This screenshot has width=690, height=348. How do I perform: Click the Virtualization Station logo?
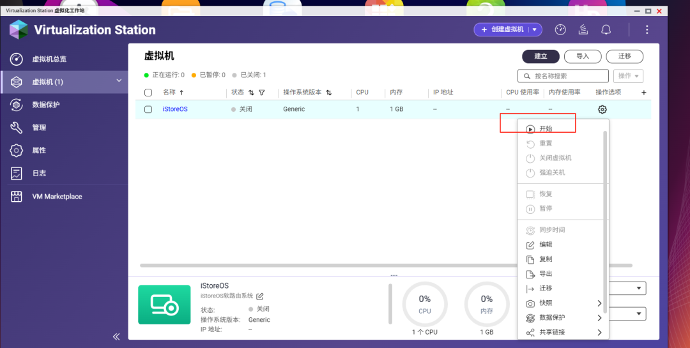pos(19,29)
